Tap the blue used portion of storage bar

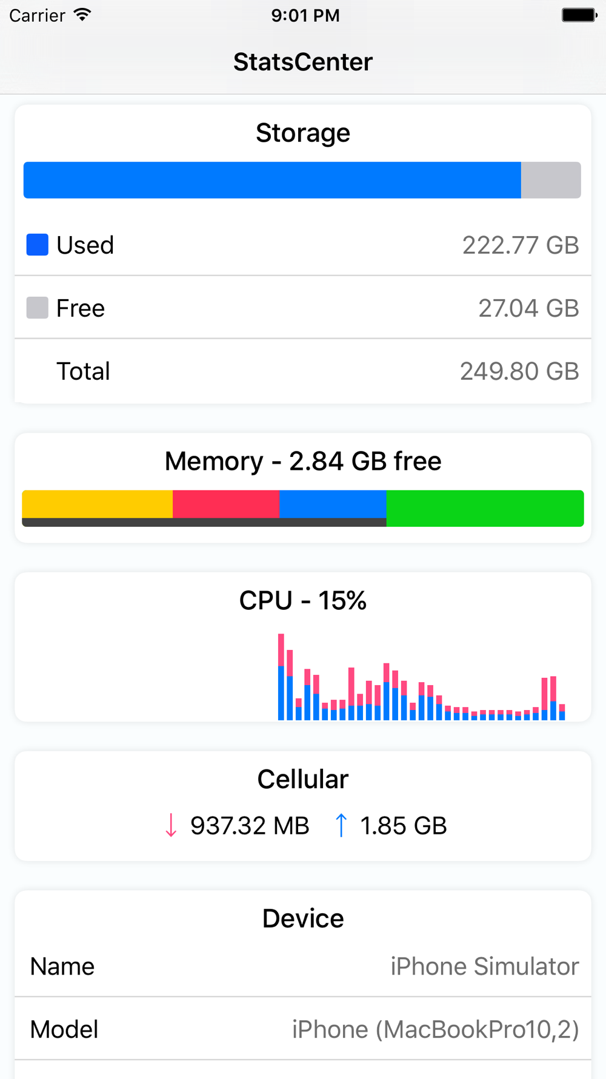click(272, 180)
